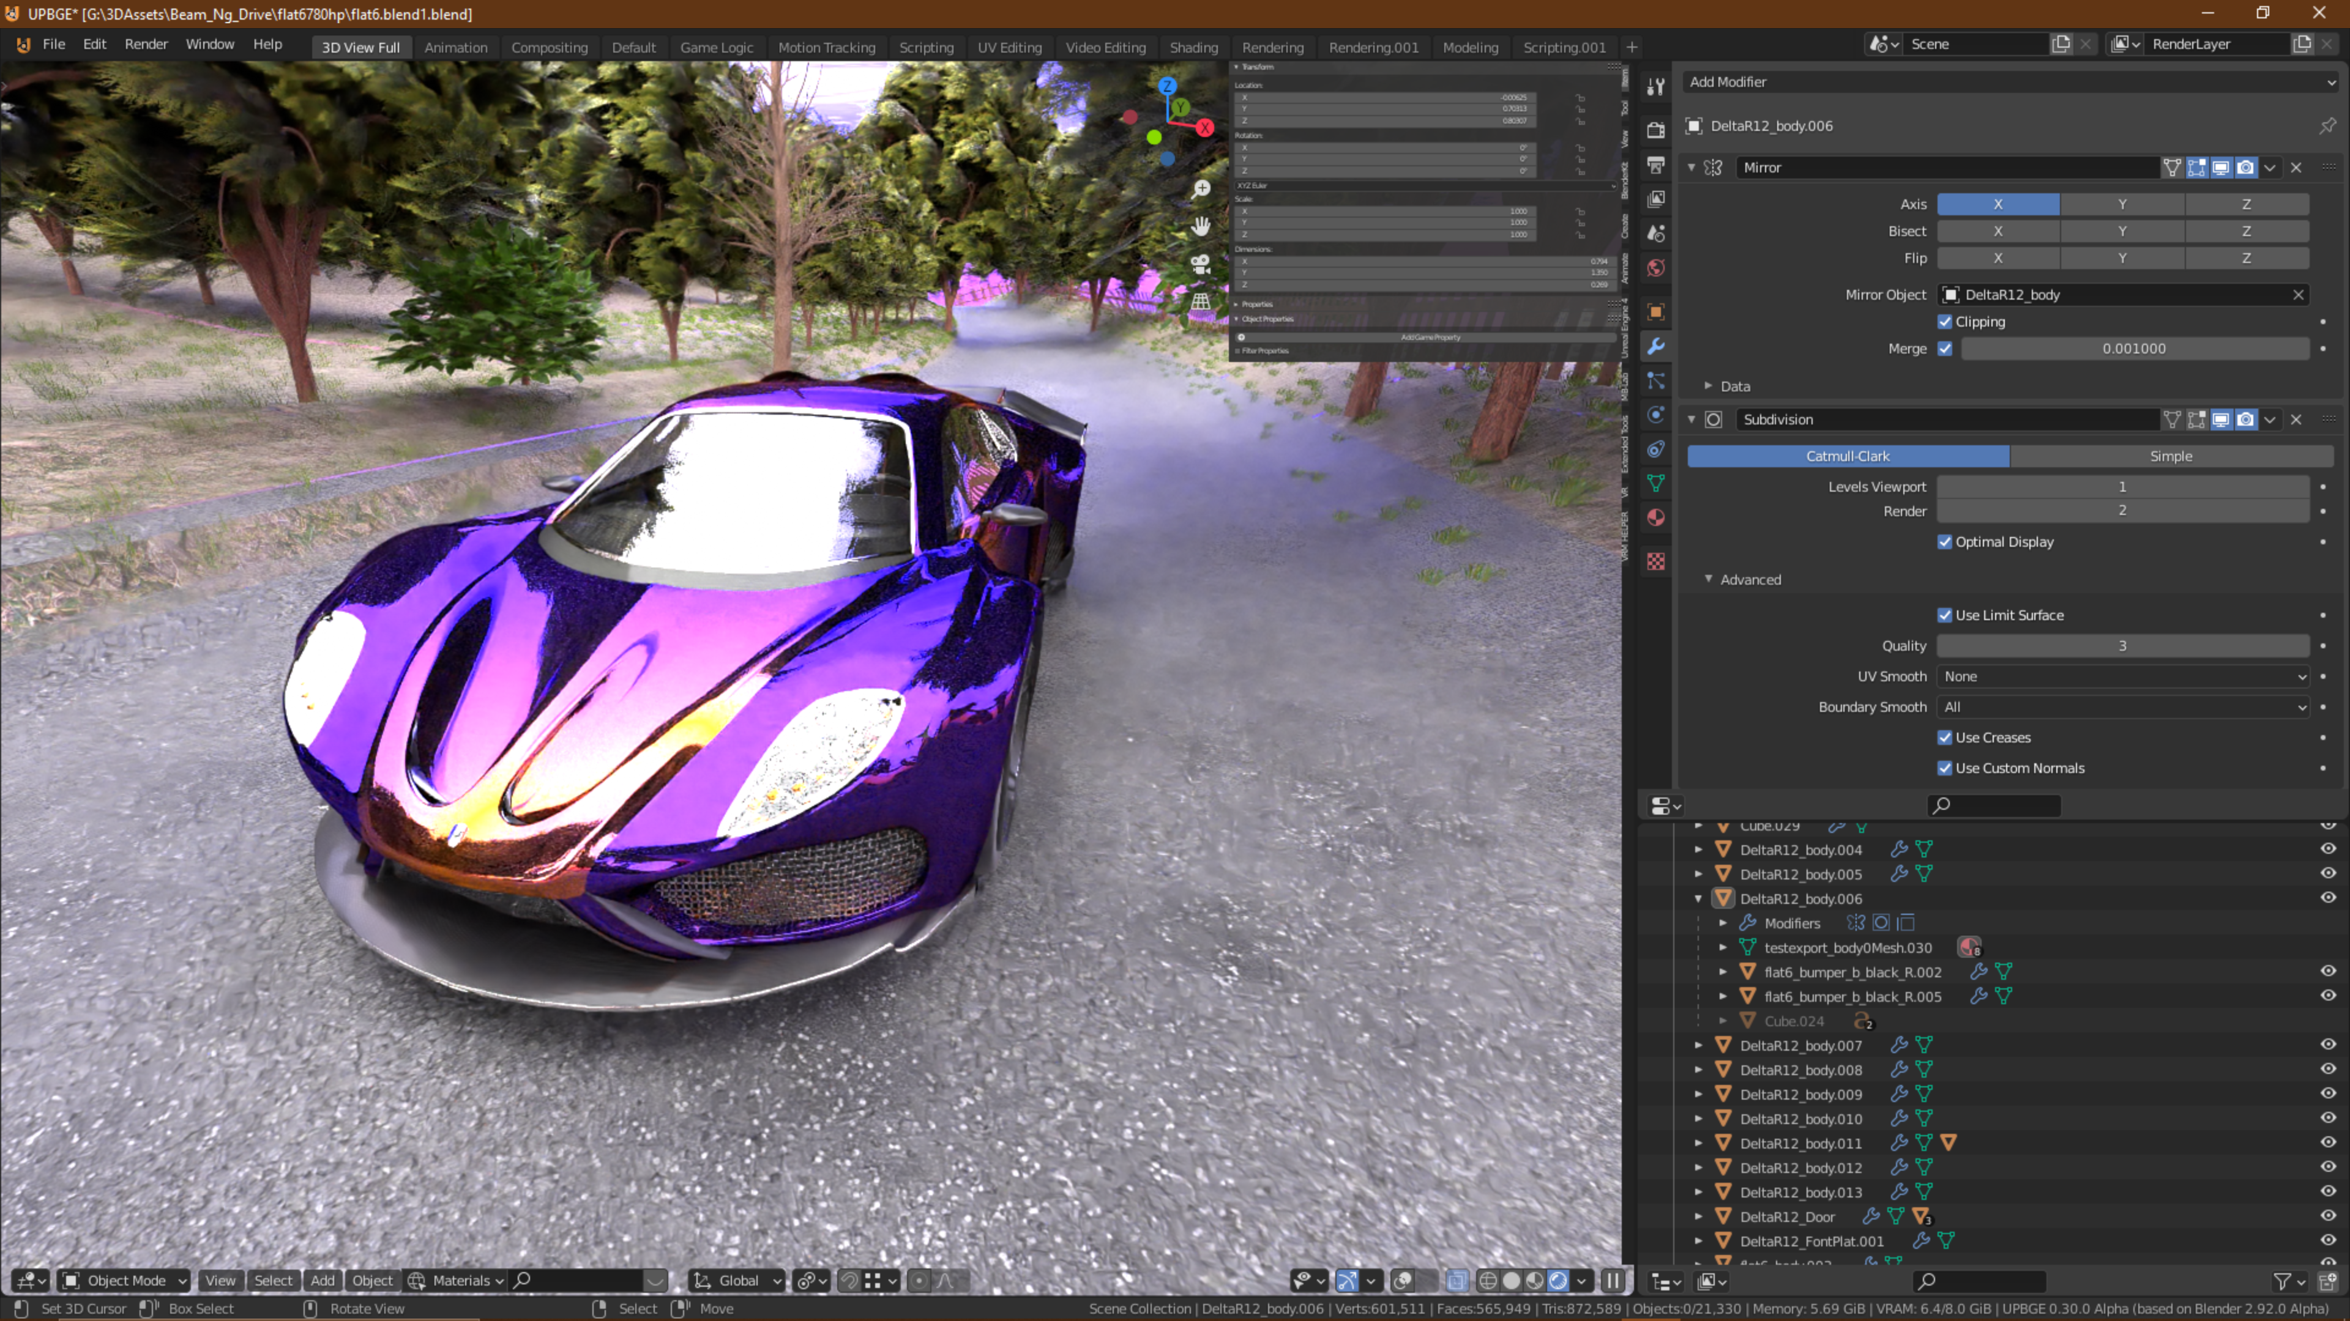Toggle the Clipping checkbox

pos(1944,322)
